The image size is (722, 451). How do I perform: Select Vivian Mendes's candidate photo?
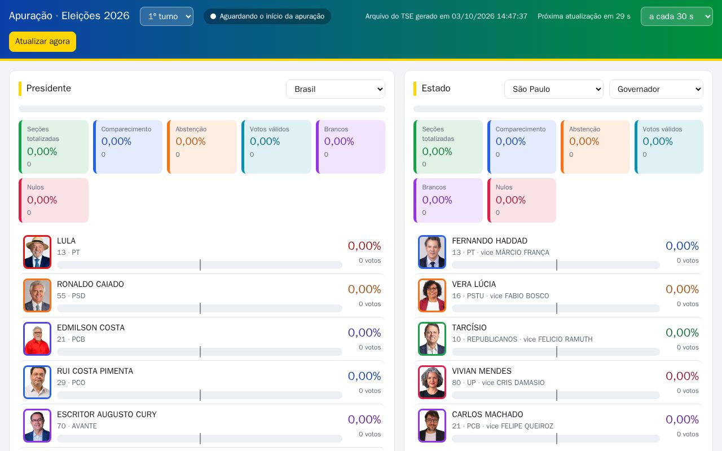tap(432, 382)
